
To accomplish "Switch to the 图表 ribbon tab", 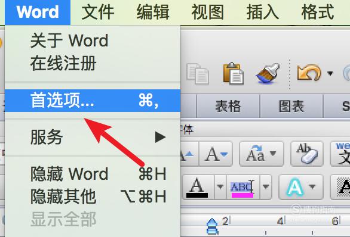I will [291, 106].
